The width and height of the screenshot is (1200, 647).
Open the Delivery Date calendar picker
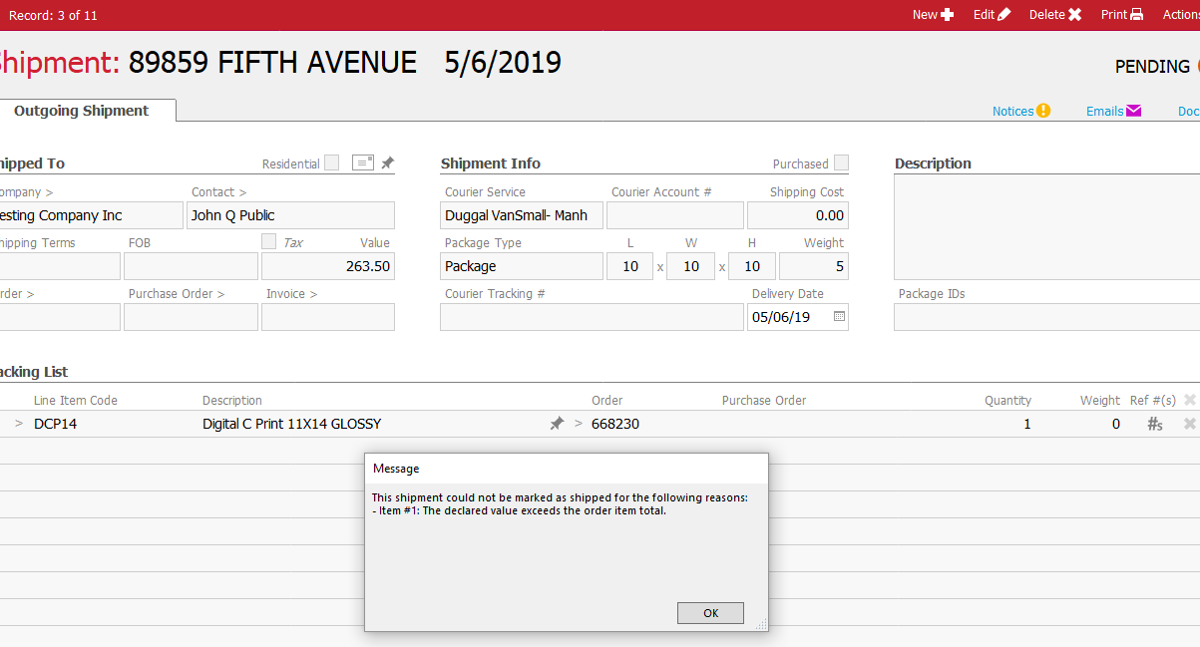pyautogui.click(x=839, y=317)
